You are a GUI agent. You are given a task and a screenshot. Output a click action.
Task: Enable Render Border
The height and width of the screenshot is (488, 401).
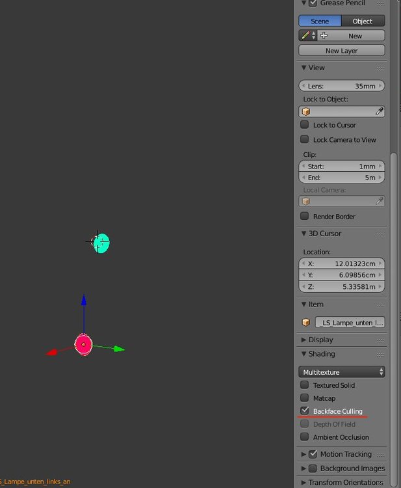click(x=304, y=215)
